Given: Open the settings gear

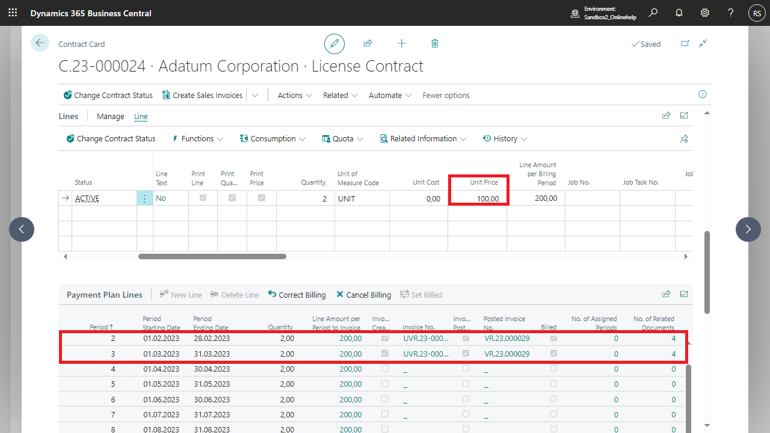Looking at the screenshot, I should click(x=705, y=13).
